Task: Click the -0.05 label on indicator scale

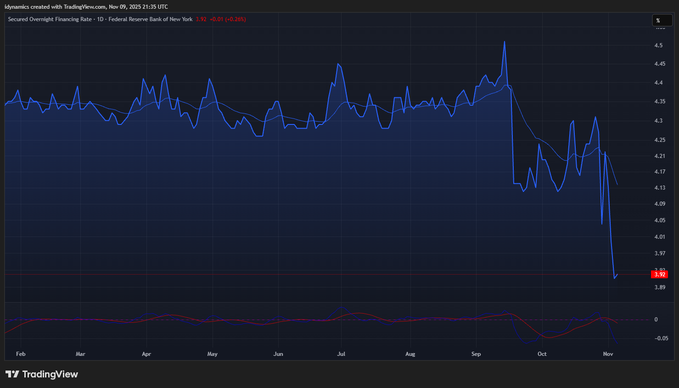Action: click(x=662, y=338)
